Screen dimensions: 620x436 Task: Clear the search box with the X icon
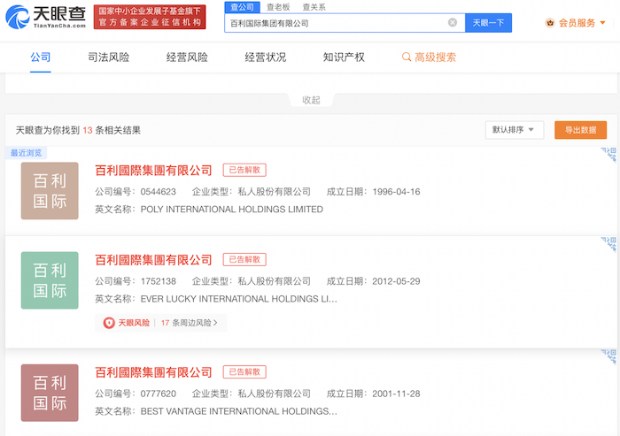[x=453, y=22]
